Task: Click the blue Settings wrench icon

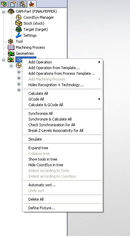Action: 19,35
